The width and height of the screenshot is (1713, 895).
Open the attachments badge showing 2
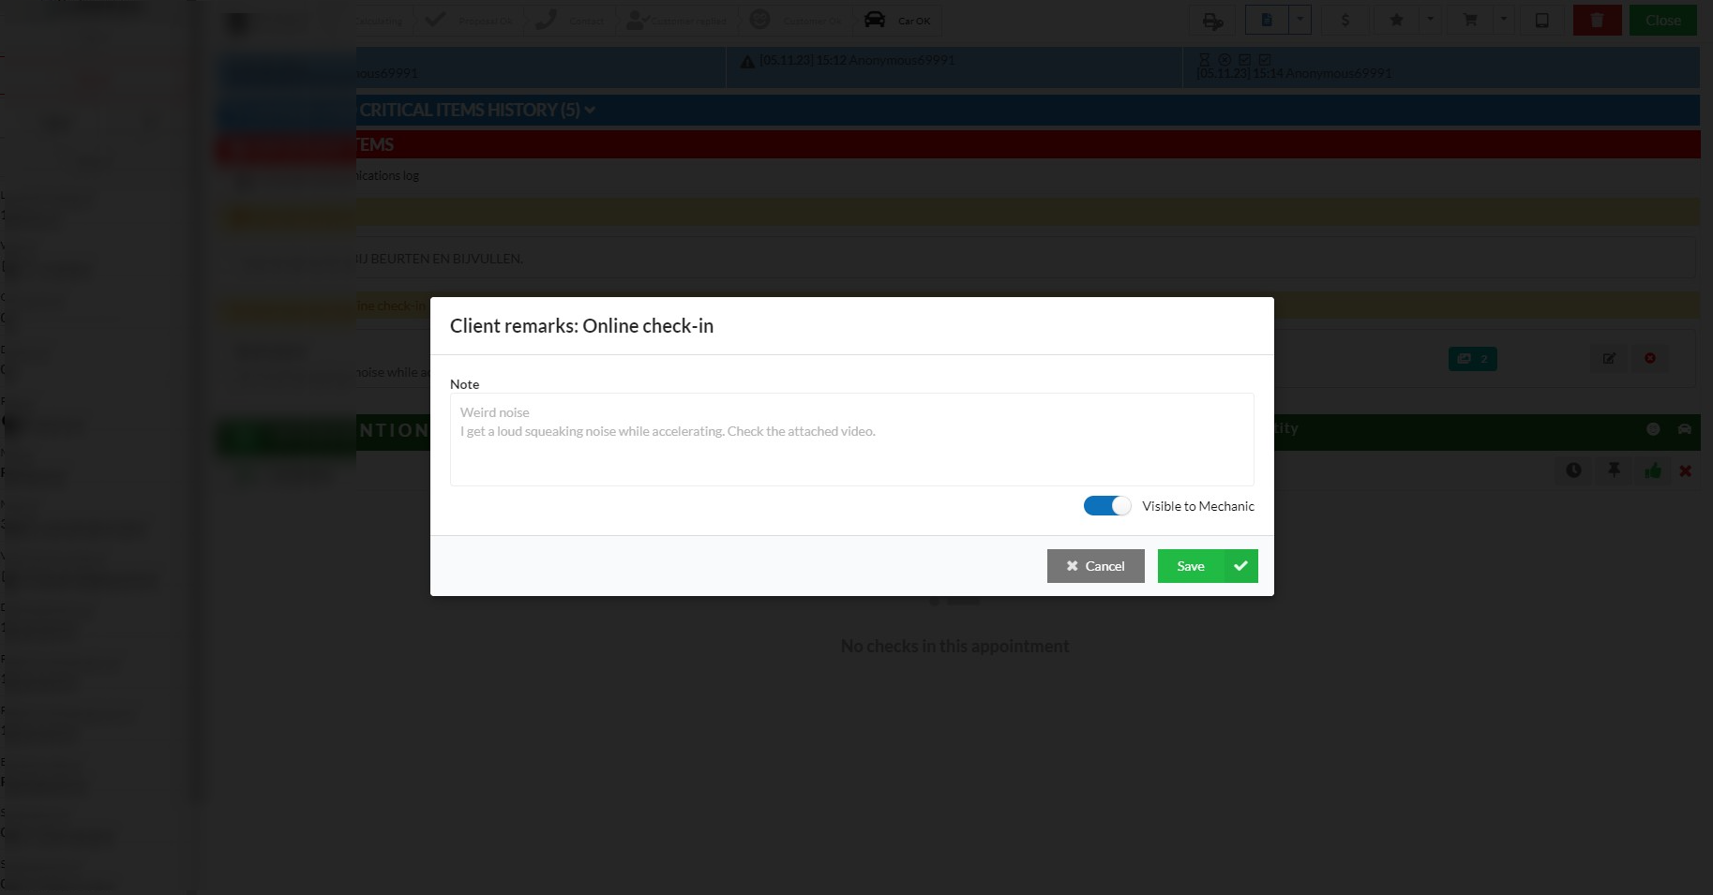(x=1472, y=359)
